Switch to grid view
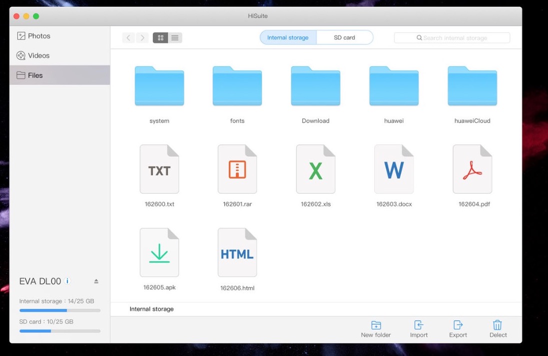 160,38
